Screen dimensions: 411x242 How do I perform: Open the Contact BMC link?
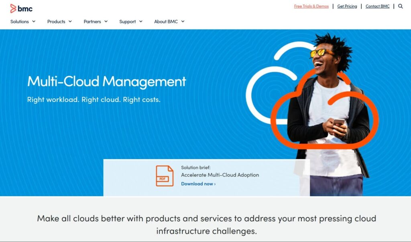click(377, 6)
